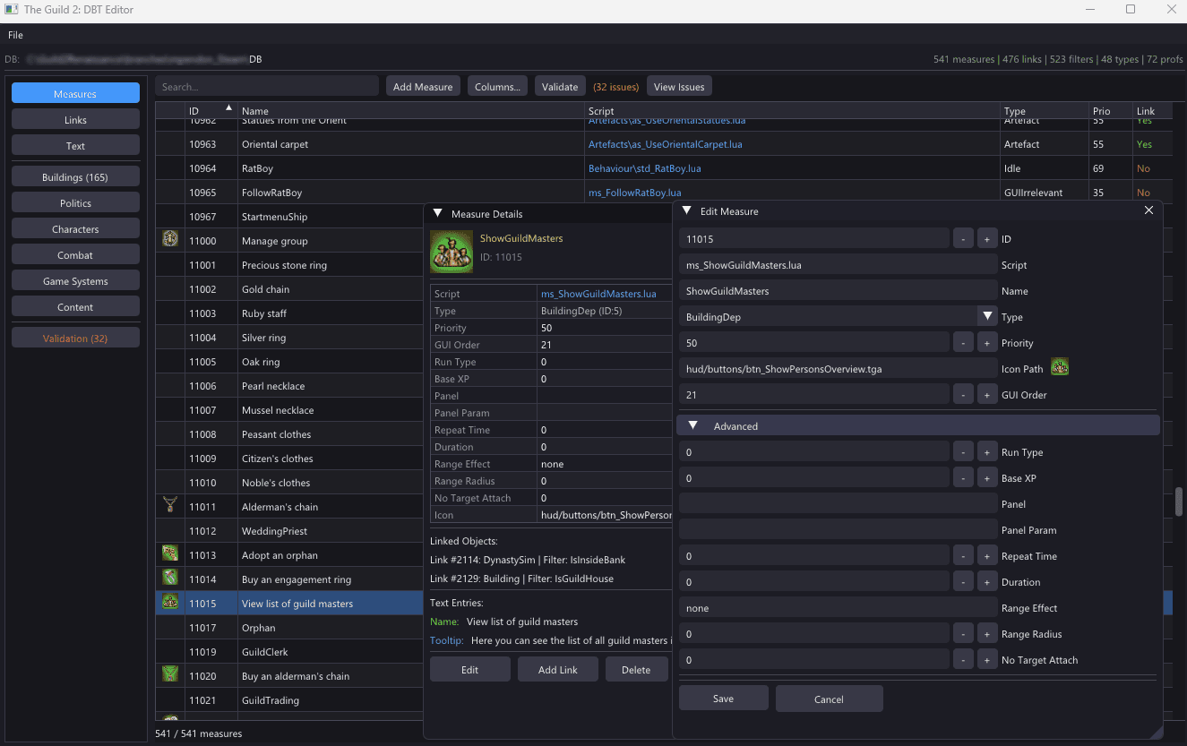Increment the ID value
1187x746 pixels.
coord(986,238)
